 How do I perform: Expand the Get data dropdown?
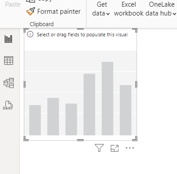coord(101,9)
